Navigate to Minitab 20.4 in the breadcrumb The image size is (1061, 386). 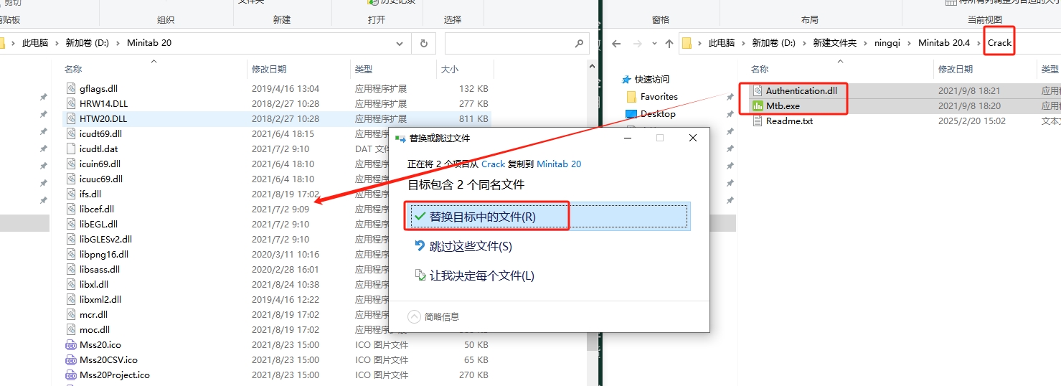tap(944, 43)
